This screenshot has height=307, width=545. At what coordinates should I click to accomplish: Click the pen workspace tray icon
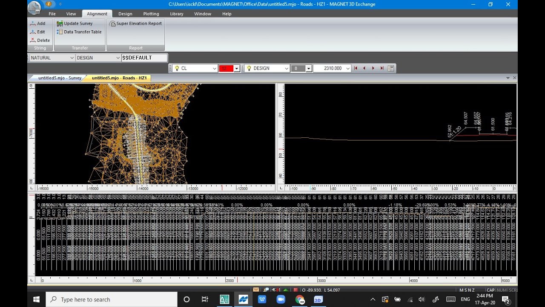pos(436,299)
